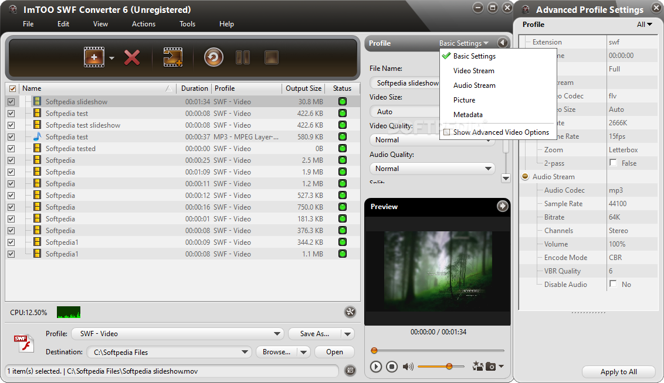
Task: Sort the list by Output Size header
Action: click(303, 88)
